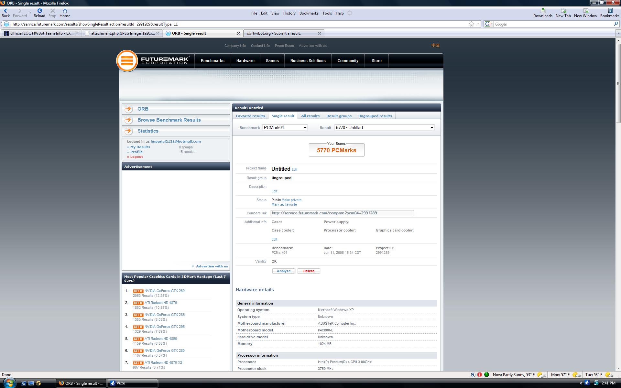Click in the compare link field
Viewport: 621px width, 388px height.
[x=342, y=213]
